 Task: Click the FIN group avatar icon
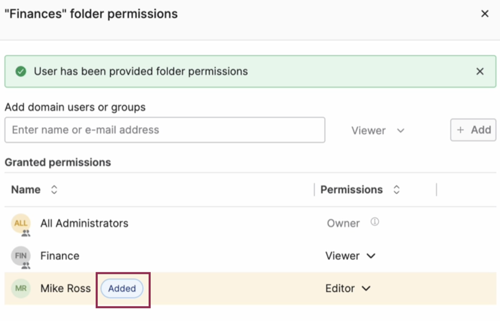(21, 256)
